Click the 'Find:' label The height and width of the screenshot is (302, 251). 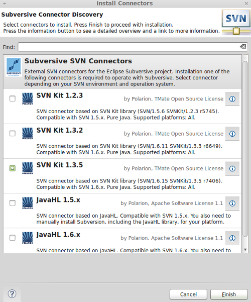tap(9, 47)
